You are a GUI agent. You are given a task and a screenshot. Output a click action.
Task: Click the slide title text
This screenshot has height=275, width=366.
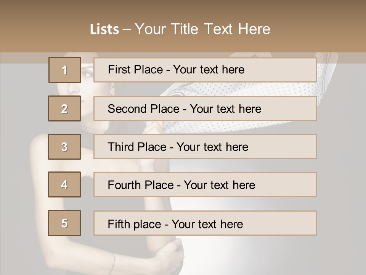180,29
